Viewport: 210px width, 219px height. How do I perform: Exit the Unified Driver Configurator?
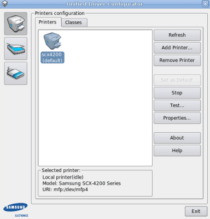(x=196, y=211)
